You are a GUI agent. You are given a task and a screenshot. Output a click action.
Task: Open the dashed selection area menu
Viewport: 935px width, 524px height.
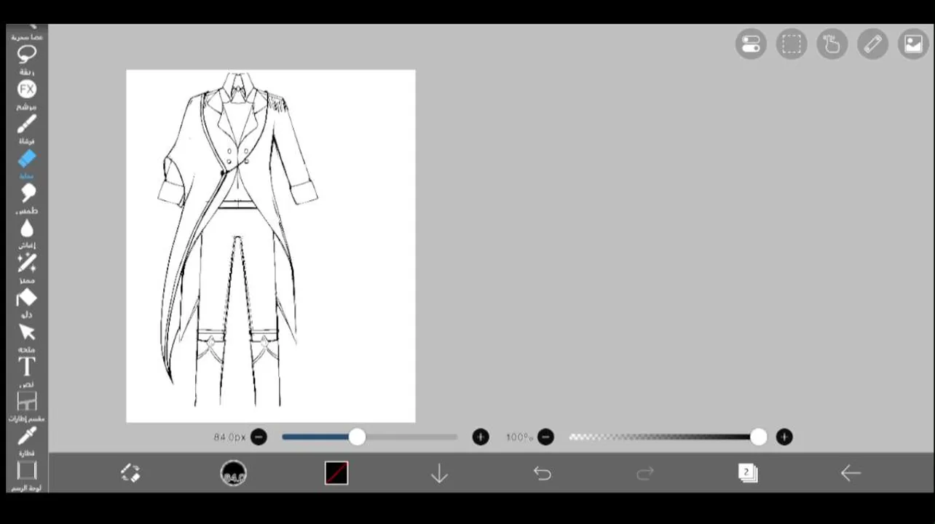click(x=792, y=44)
